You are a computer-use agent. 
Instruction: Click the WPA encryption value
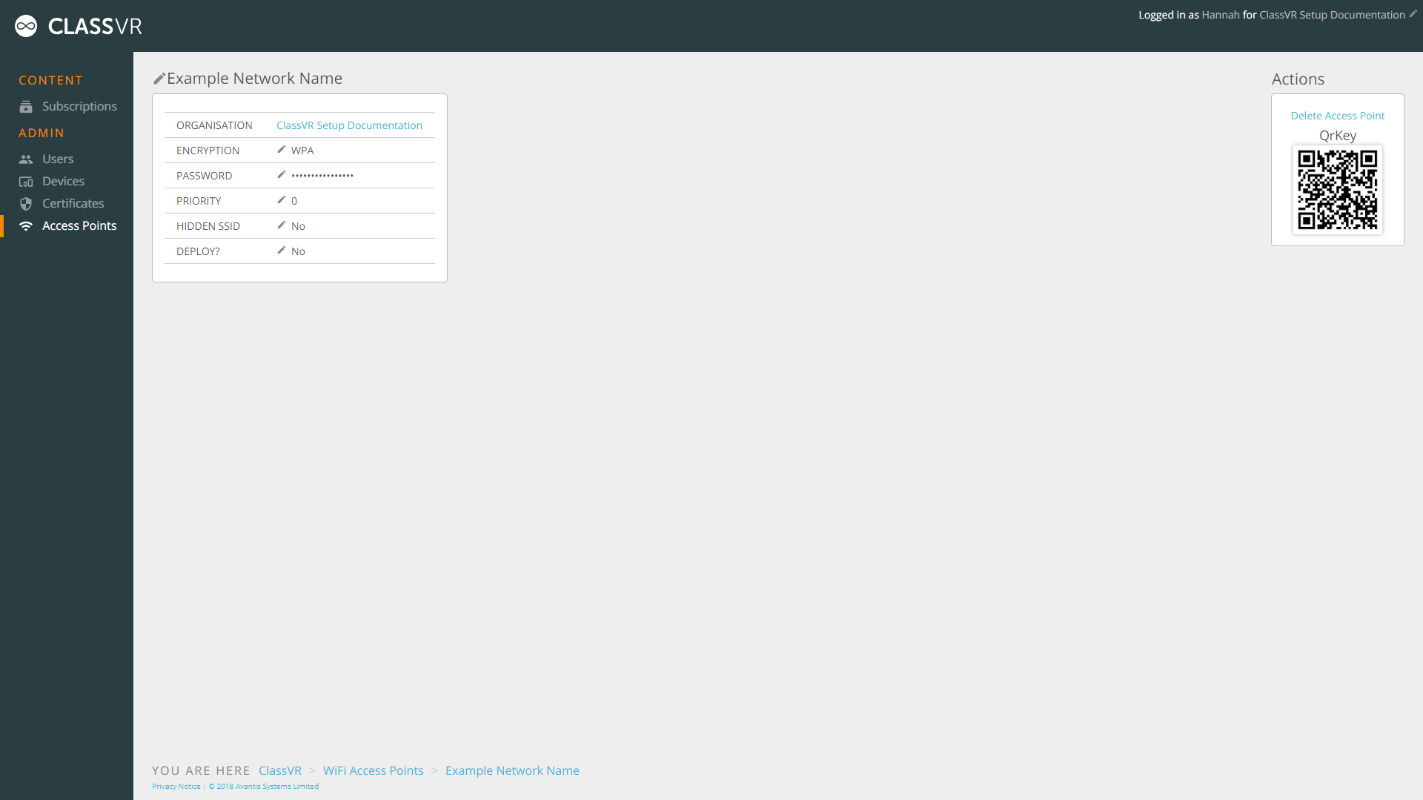tap(302, 151)
